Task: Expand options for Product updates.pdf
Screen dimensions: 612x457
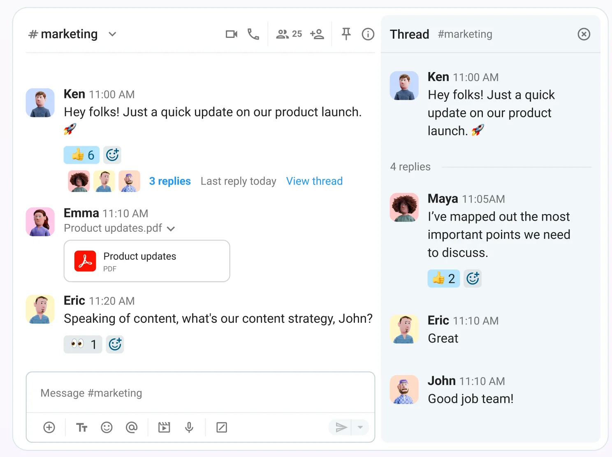Action: click(171, 228)
